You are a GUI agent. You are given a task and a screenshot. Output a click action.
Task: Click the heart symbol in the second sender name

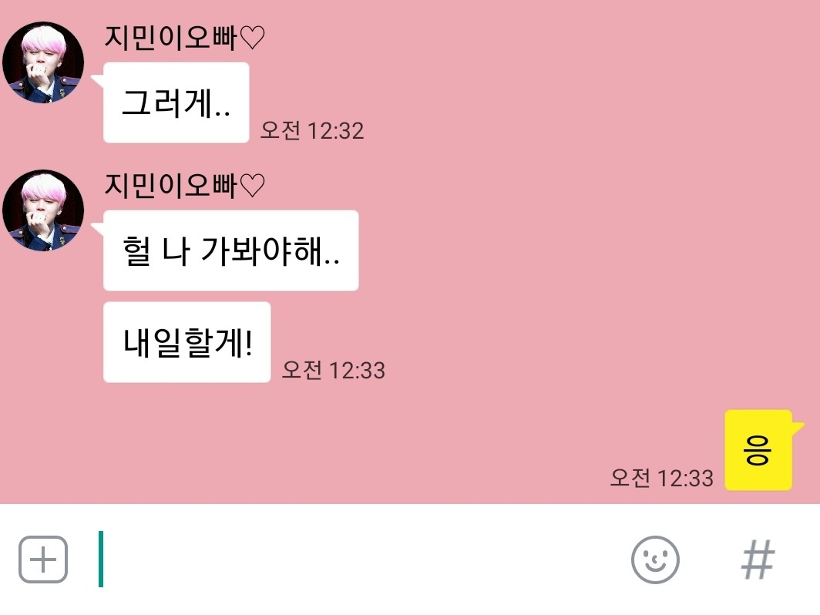click(x=253, y=186)
